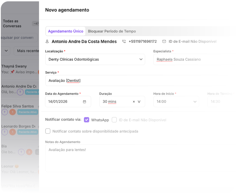Click the orange badge on Leonardo Borges' chat
This screenshot has width=237, height=195.
[12, 132]
